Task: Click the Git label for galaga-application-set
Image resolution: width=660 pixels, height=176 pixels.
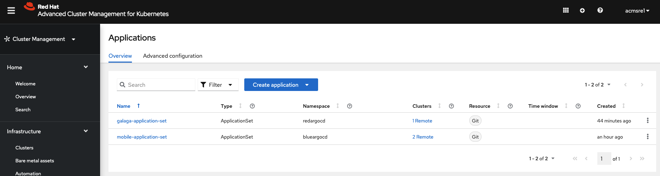Action: [475, 121]
